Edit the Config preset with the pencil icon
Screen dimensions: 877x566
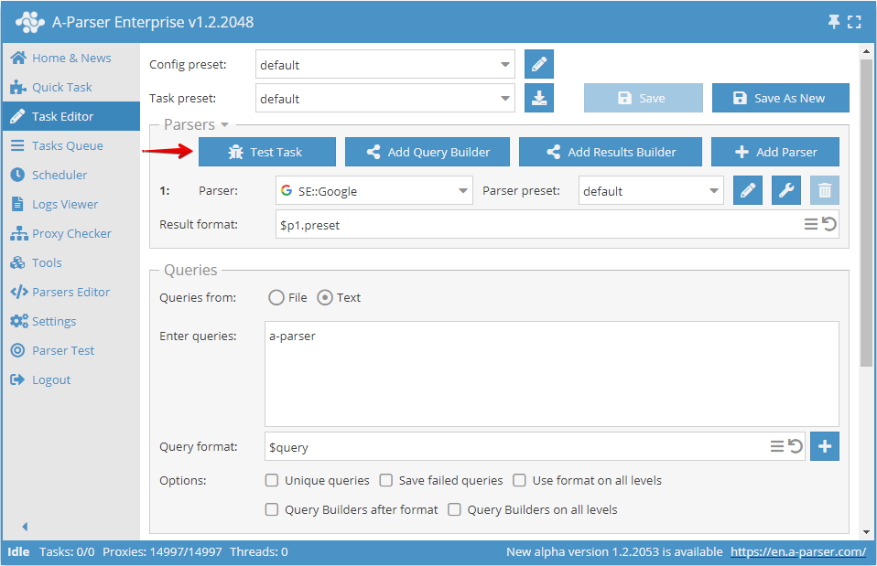538,64
